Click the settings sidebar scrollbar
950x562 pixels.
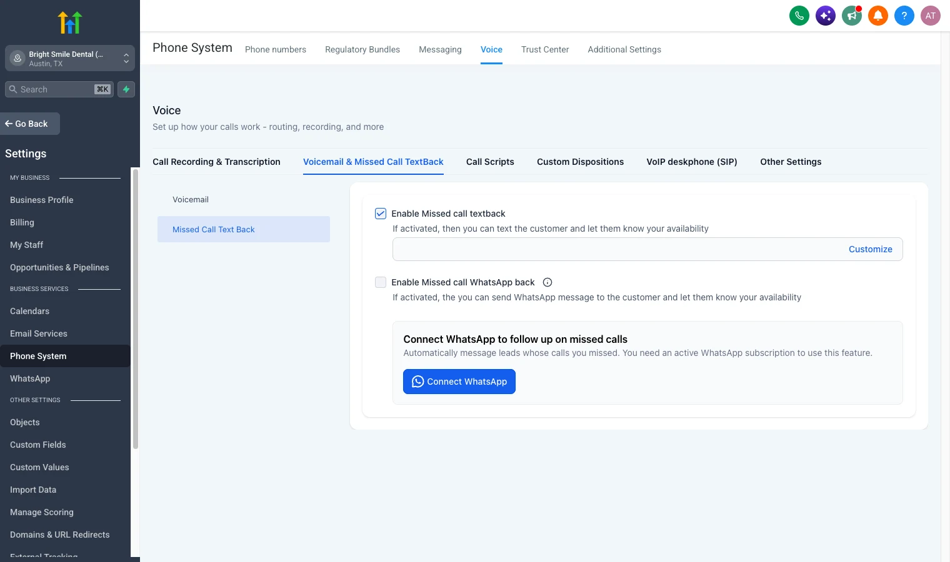click(x=135, y=308)
